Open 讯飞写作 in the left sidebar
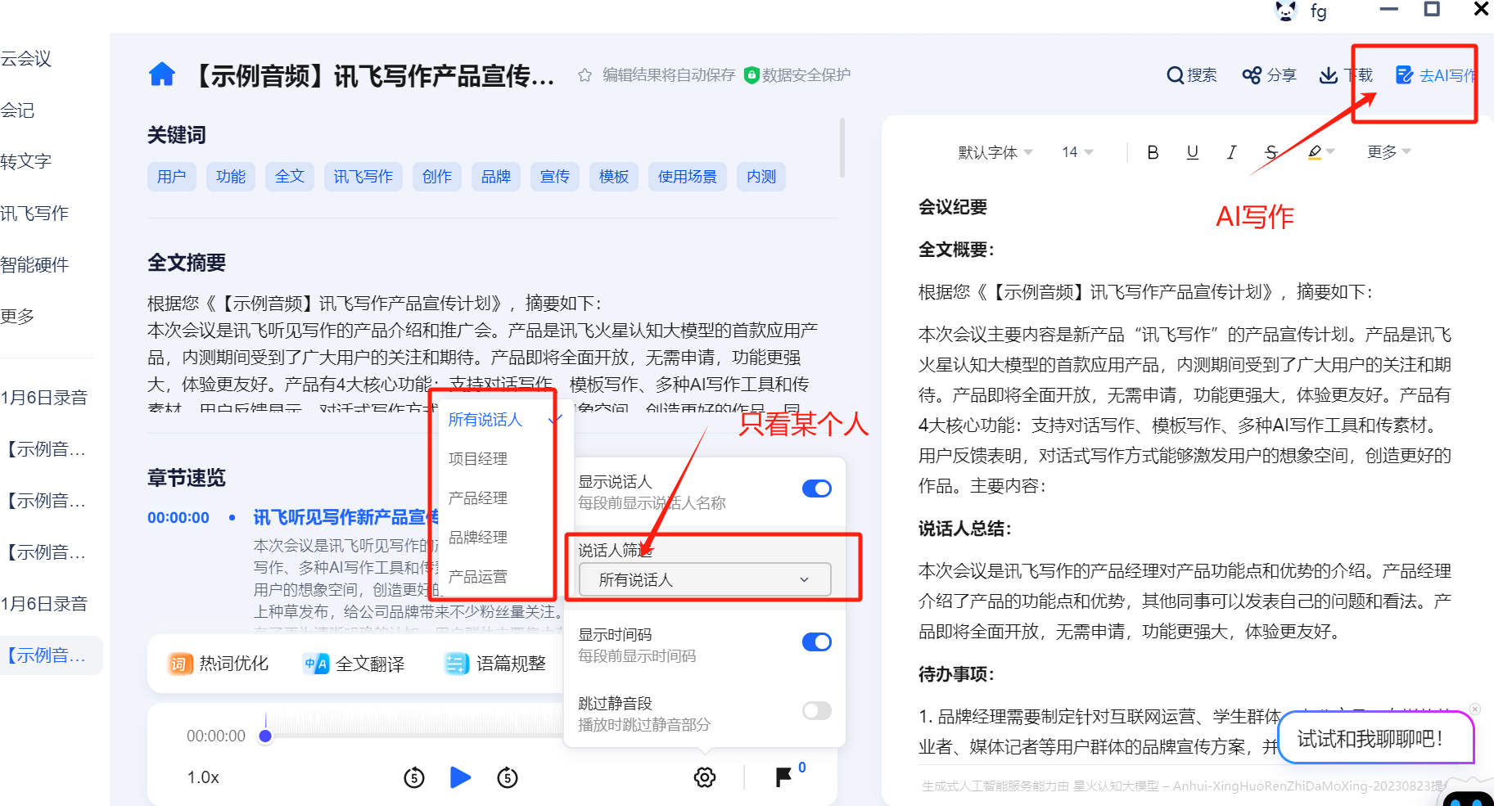1494x806 pixels. (x=34, y=214)
